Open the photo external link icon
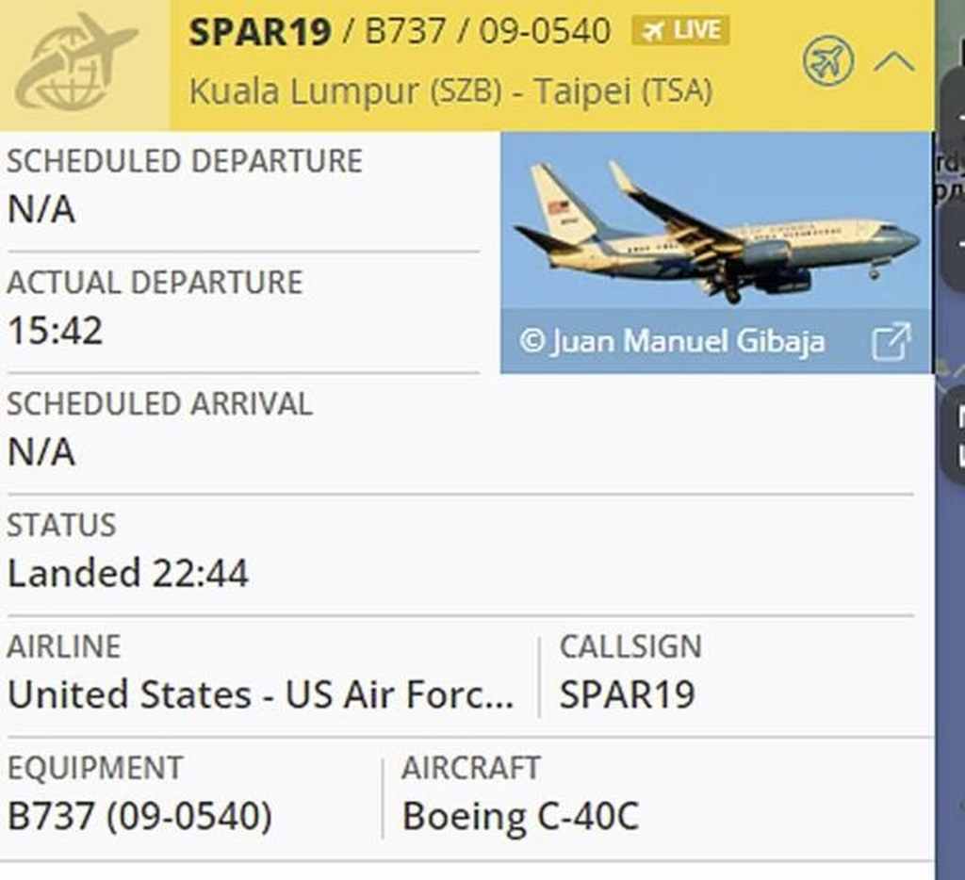965x880 pixels. click(x=891, y=341)
